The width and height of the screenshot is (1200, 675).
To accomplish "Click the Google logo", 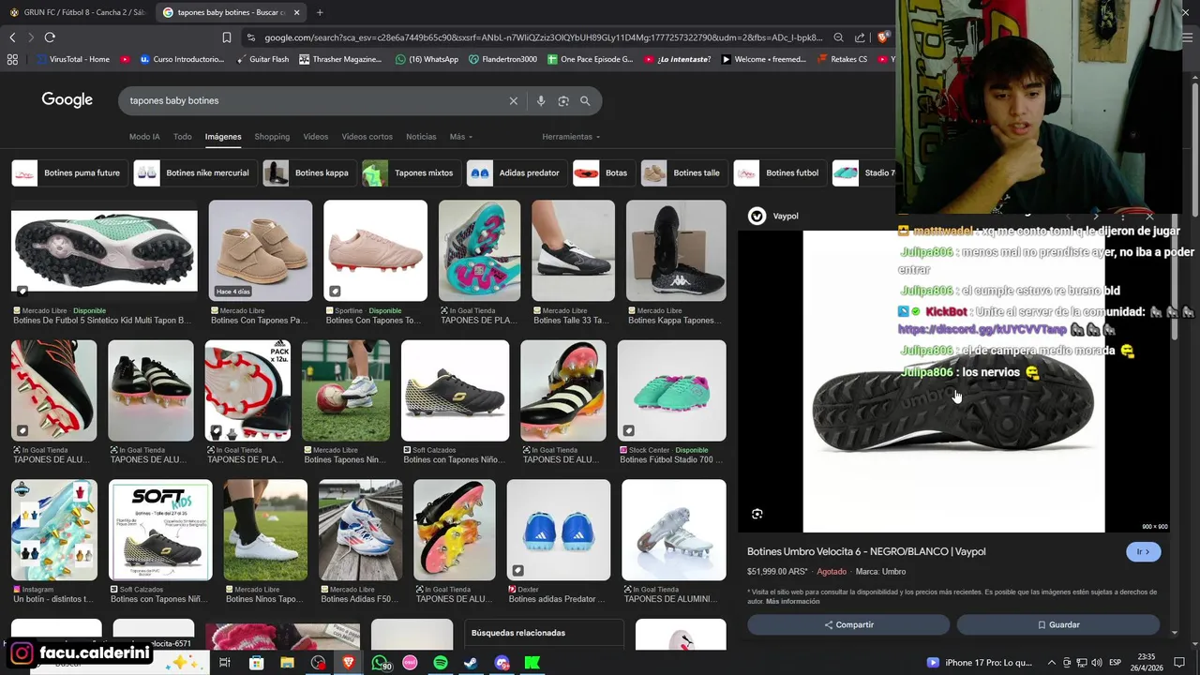I will click(67, 100).
